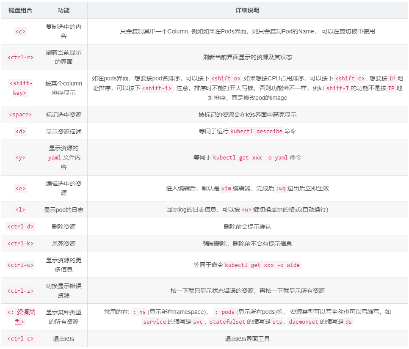Select the '显示资源描述' function cell
The height and width of the screenshot is (349, 409).
tap(64, 132)
